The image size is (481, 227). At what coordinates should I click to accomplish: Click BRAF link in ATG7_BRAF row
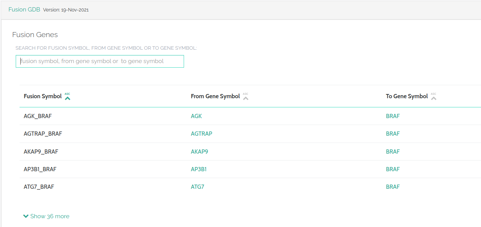tap(393, 187)
